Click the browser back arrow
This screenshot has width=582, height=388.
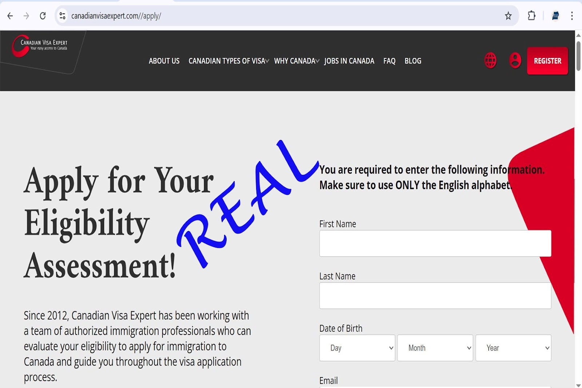click(x=10, y=16)
